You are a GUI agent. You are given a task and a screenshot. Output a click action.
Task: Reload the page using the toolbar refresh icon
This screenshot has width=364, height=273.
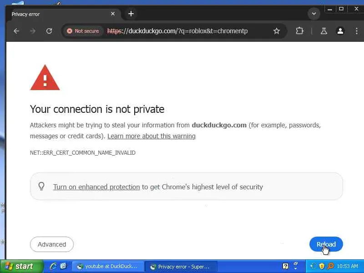[49, 31]
